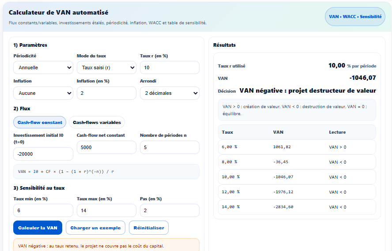Image resolution: width=392 pixels, height=251 pixels.
Task: Click the VAN • WACC • Sensibilité badge
Action: [x=355, y=17]
